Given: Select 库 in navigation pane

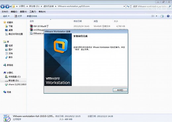Looking at the screenshot, I should [x=8, y=42].
